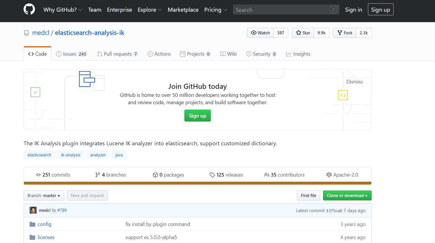Open the Insights tab
Screen dimensions: 435x243
[298, 54]
